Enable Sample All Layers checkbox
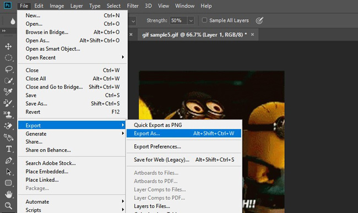The image size is (358, 213). coord(204,20)
